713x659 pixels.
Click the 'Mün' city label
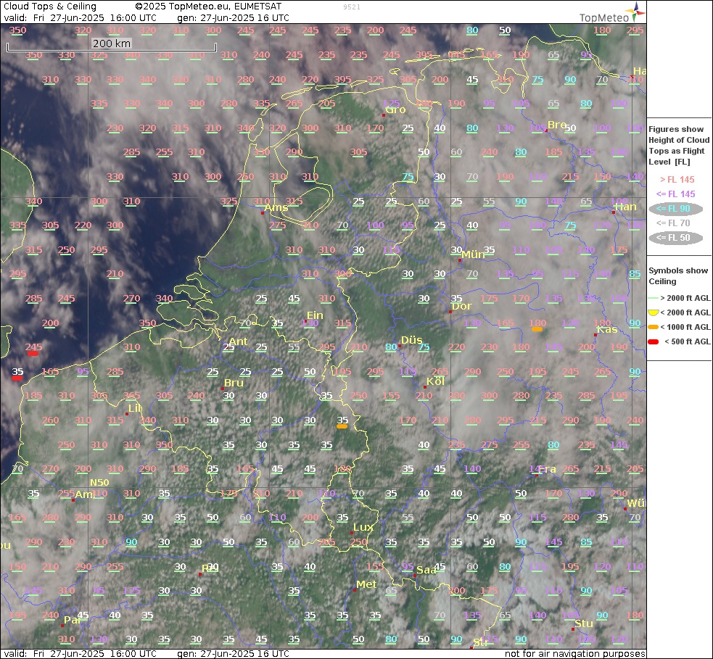[x=474, y=254]
